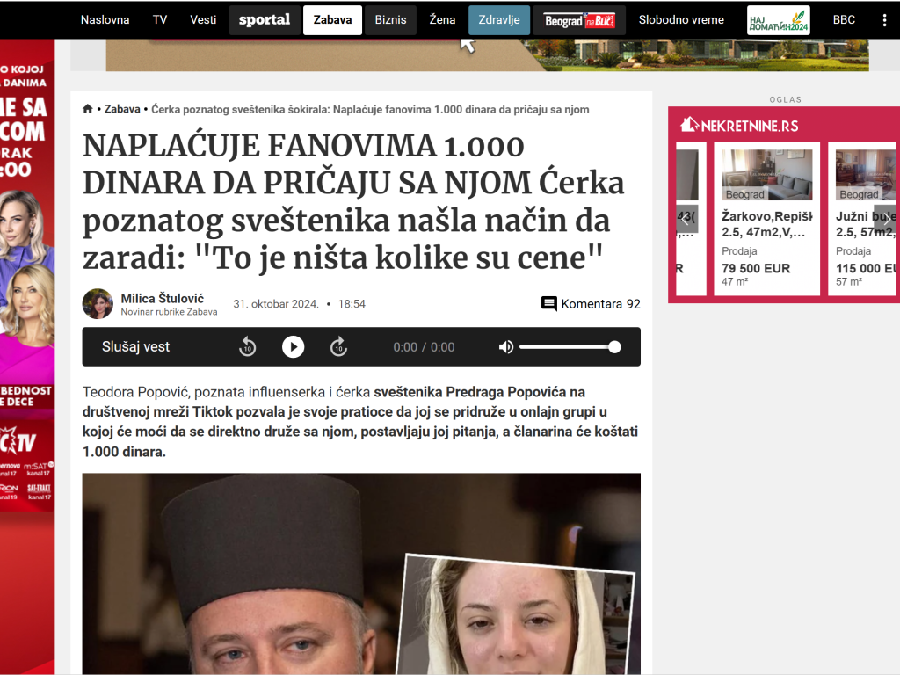Click author avatar of Milica Štulović
The height and width of the screenshot is (675, 900).
pos(98,303)
